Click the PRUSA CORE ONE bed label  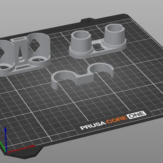tap(113, 120)
